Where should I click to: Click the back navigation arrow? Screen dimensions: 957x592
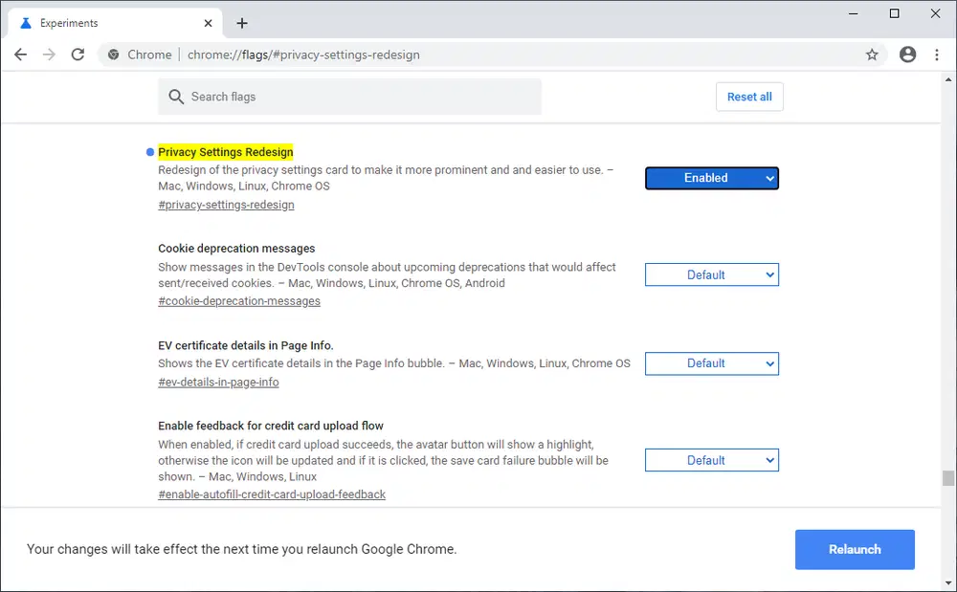pos(20,55)
